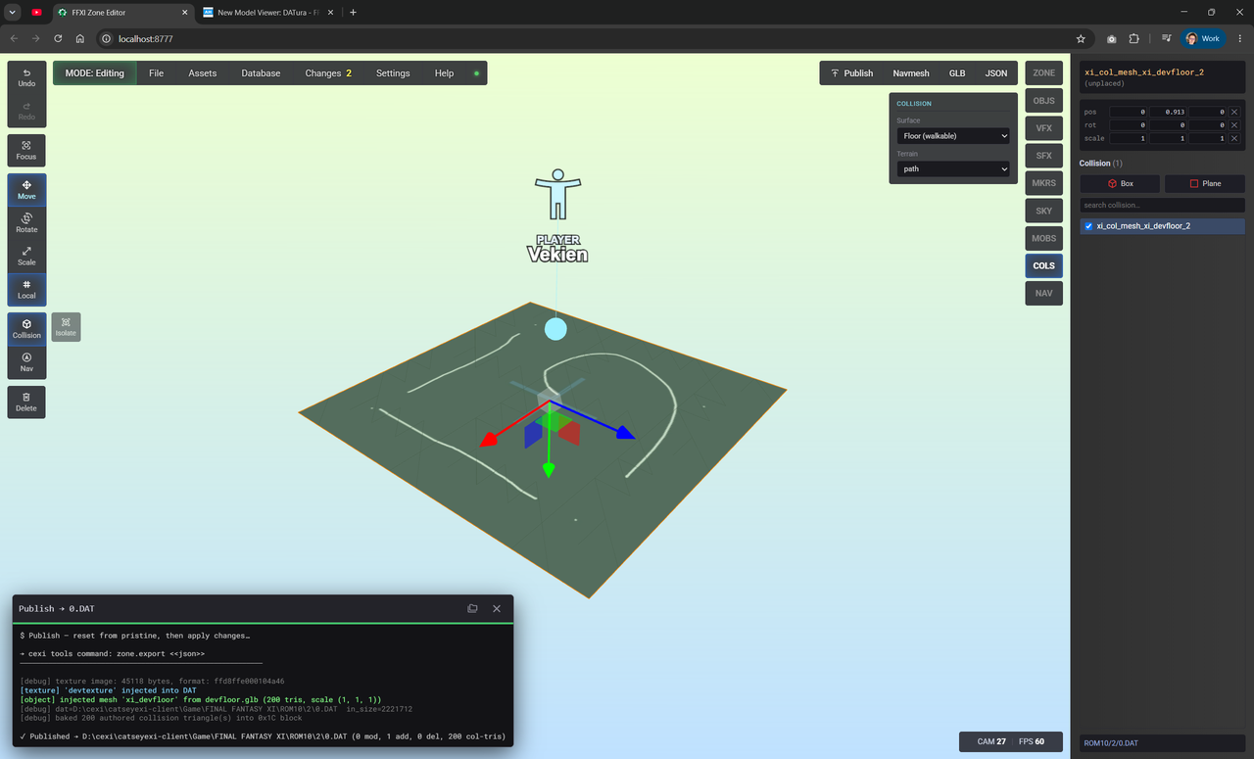
Task: Reset the scale row with X
Action: pyautogui.click(x=1234, y=138)
